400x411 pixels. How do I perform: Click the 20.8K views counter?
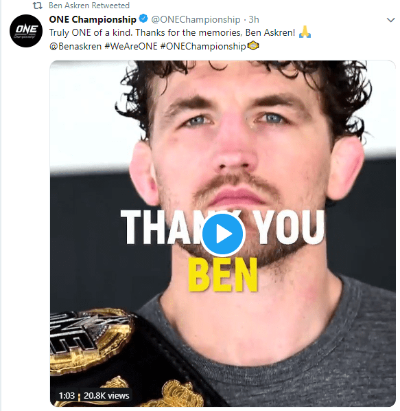point(106,395)
